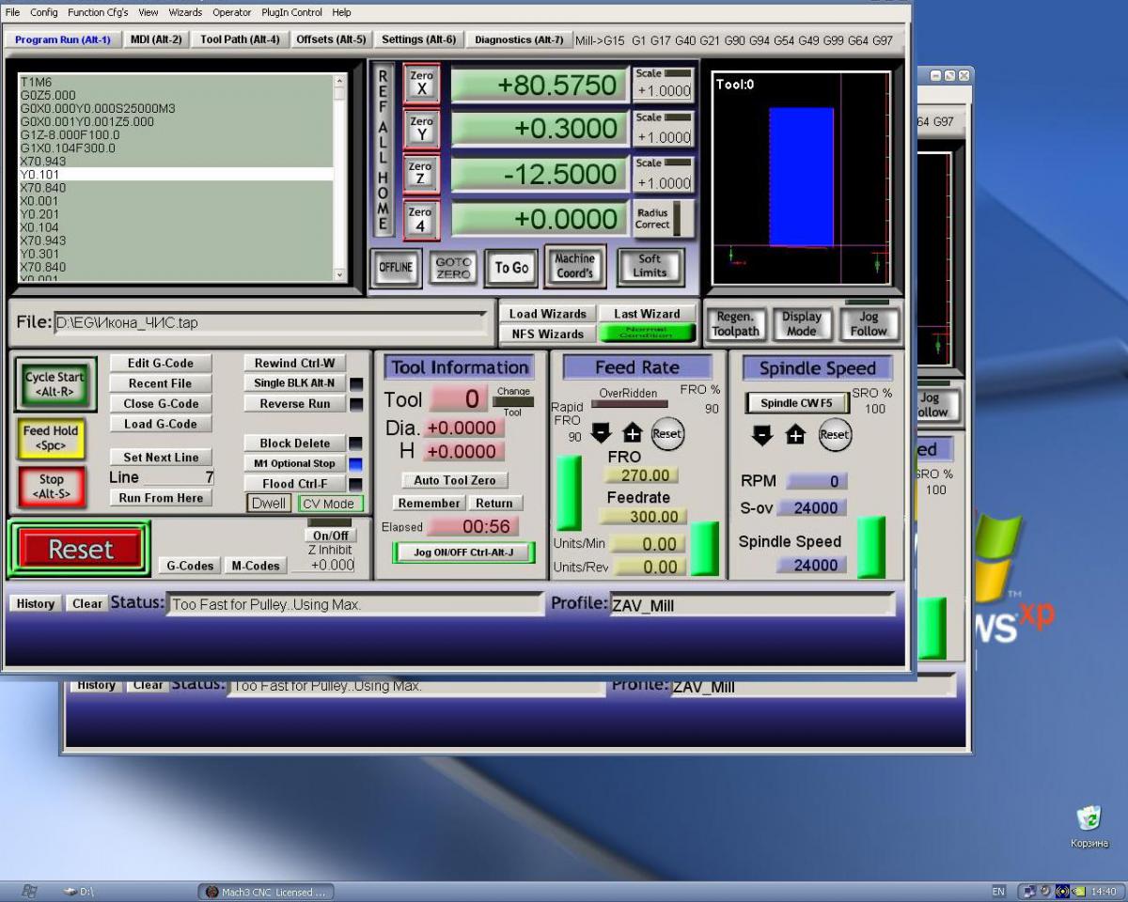This screenshot has width=1128, height=902.
Task: Select G-code line X70.943 below F300.0
Action: click(176, 162)
